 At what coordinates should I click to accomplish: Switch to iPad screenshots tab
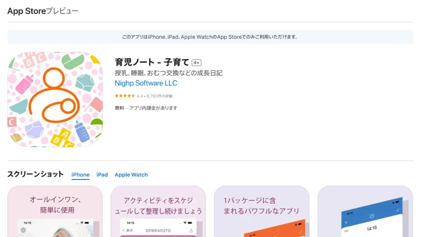tap(102, 175)
